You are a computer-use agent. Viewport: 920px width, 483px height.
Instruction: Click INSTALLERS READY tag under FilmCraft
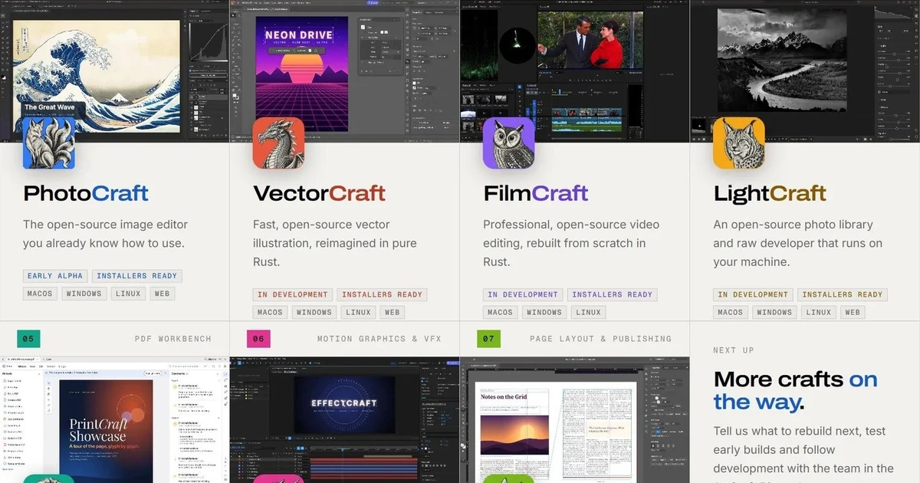click(x=612, y=294)
